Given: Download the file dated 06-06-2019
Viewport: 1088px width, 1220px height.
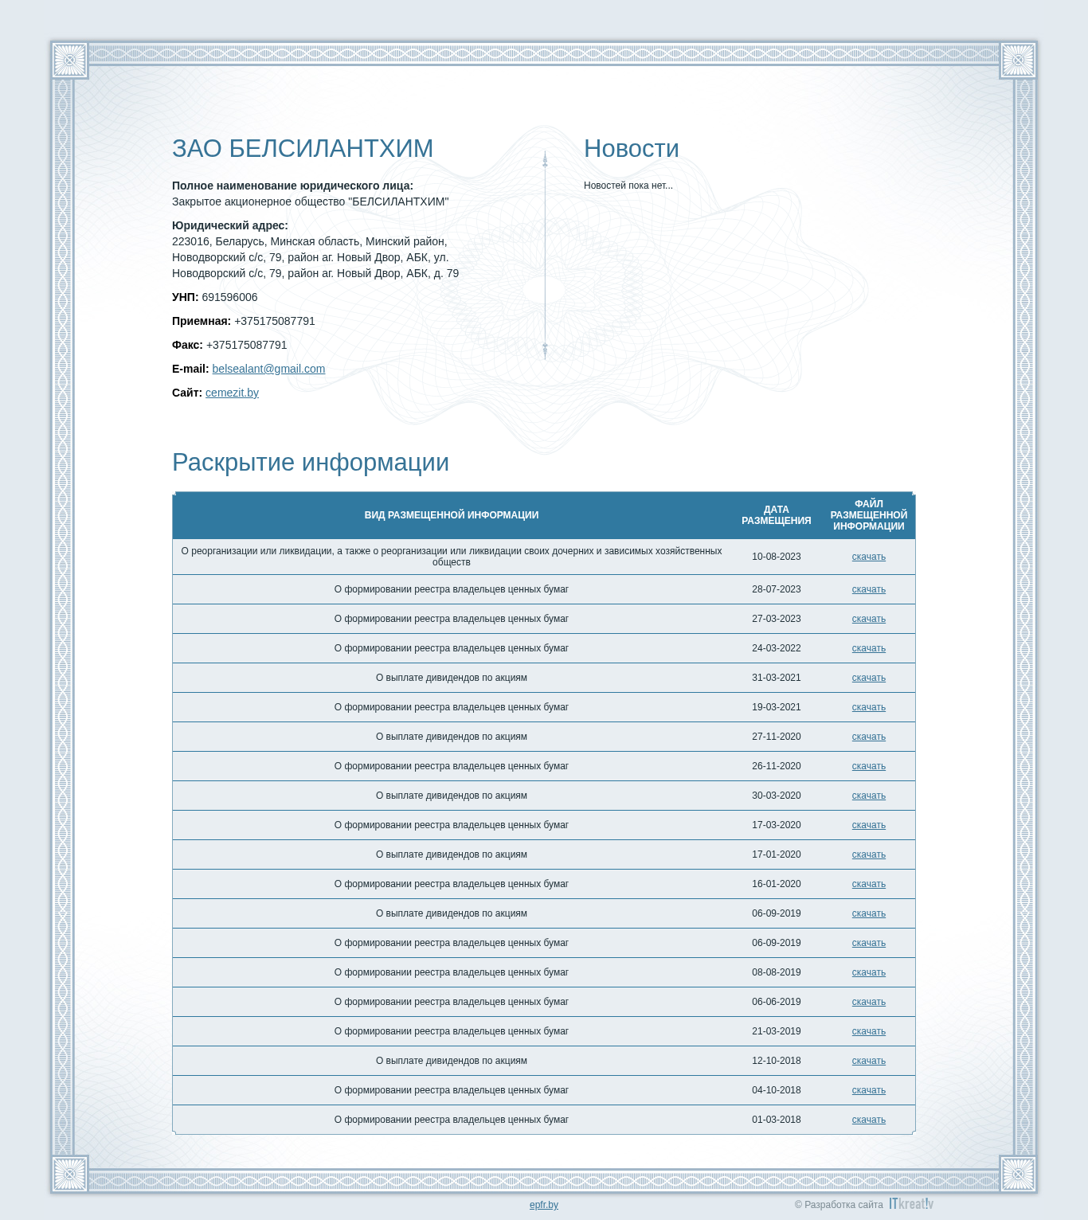Looking at the screenshot, I should coord(868,1002).
